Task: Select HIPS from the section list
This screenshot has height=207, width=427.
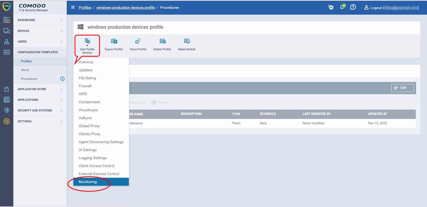Action: tap(101, 94)
